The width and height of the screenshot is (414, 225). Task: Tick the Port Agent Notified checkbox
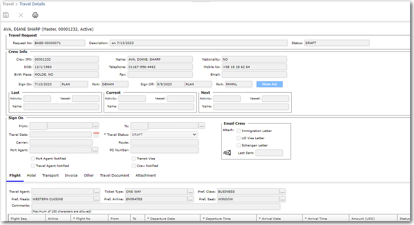(x=33, y=159)
